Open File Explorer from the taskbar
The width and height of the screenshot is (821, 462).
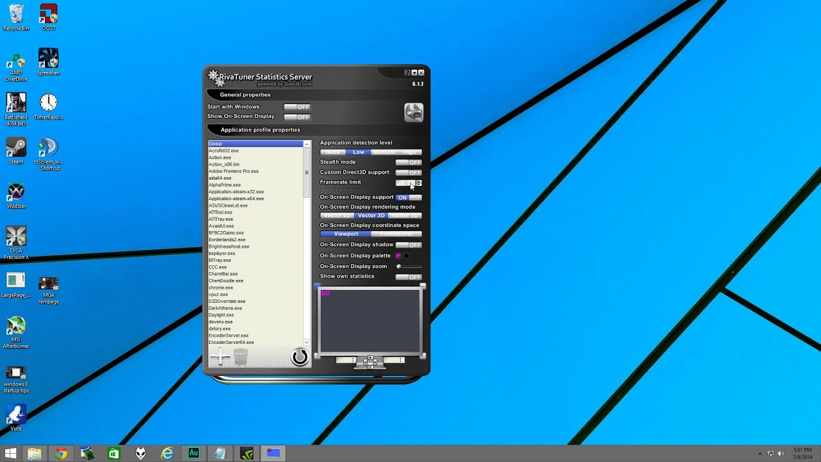tap(35, 454)
